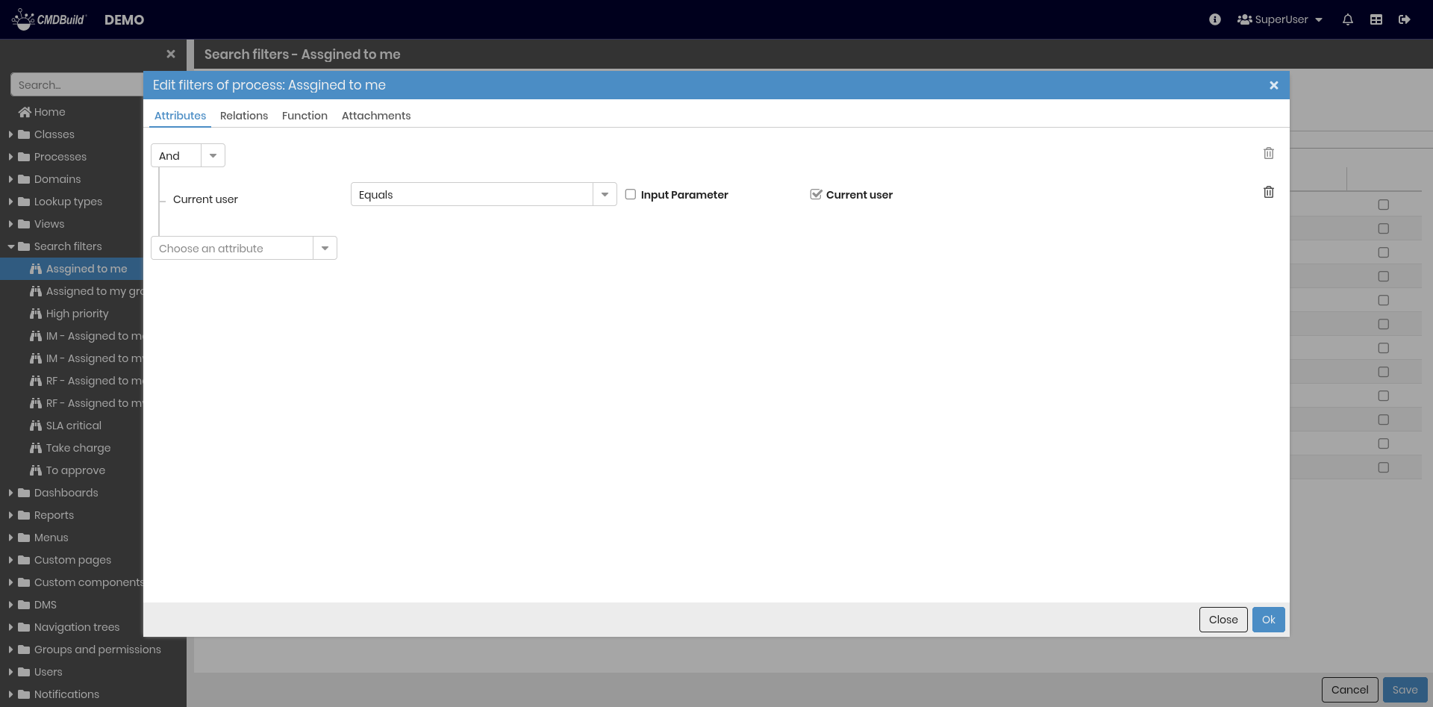
Task: Open the information panel icon in top bar
Action: click(1214, 19)
